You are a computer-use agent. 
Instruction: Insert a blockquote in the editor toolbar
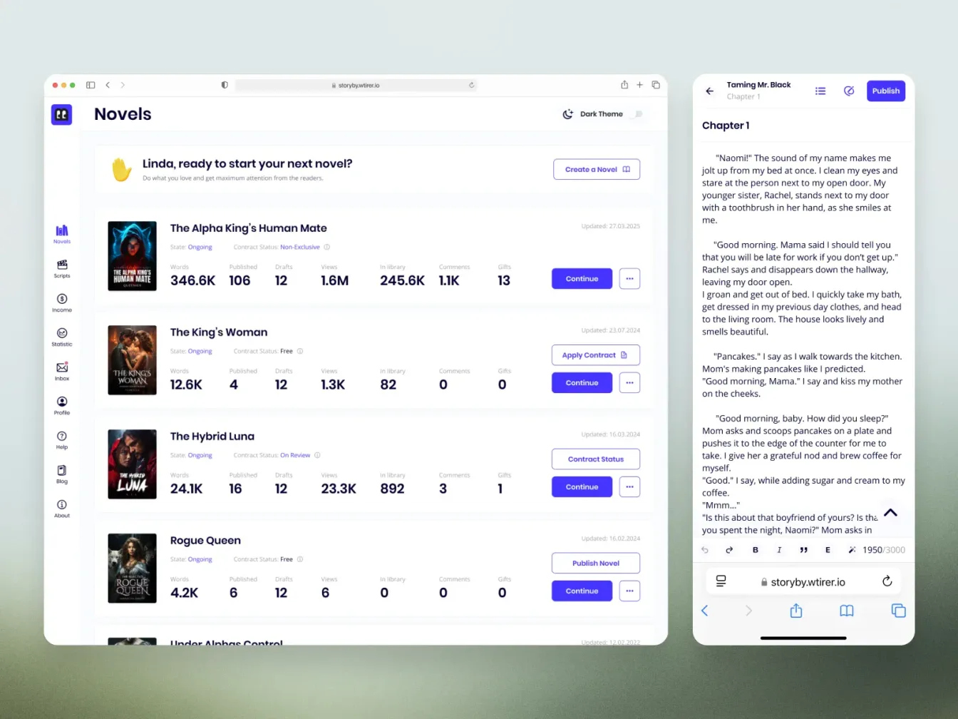(803, 549)
